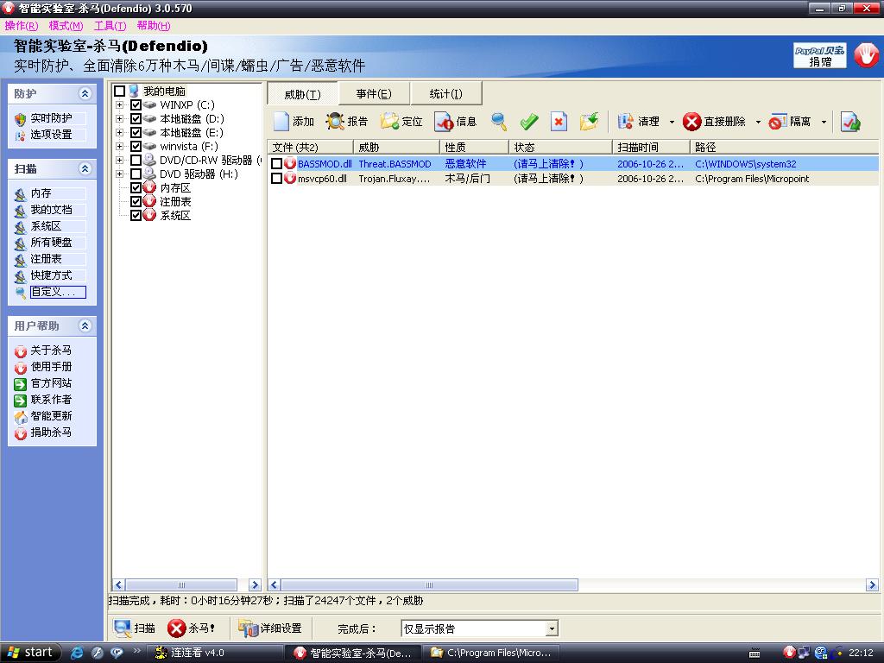Click the 实时防护 shield icon in sidebar
The height and width of the screenshot is (663, 884).
(21, 119)
